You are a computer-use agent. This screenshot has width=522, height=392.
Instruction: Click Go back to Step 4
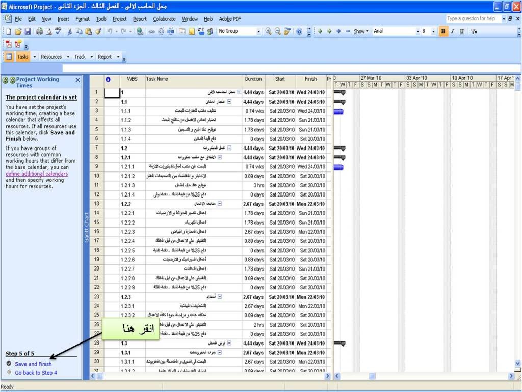click(x=36, y=373)
